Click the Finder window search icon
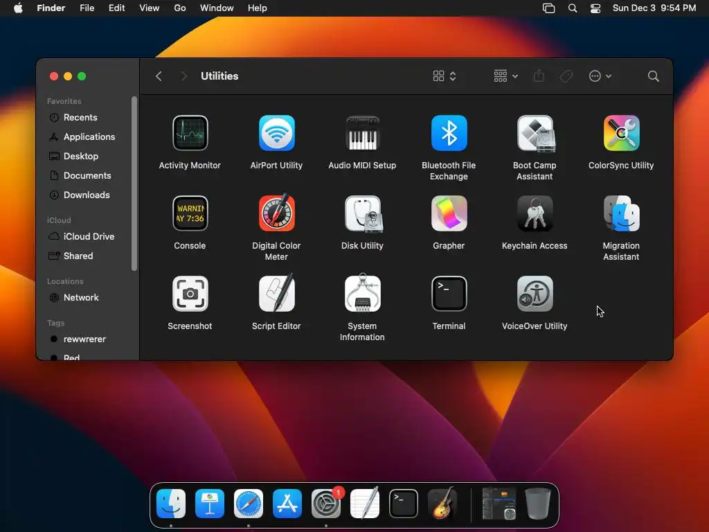 (653, 76)
